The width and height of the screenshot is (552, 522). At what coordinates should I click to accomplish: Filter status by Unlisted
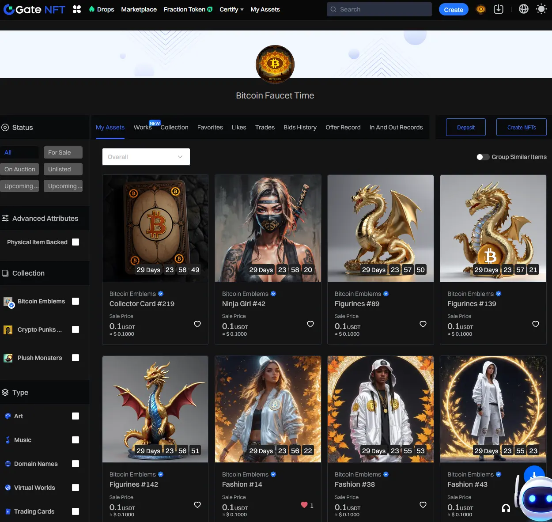click(63, 169)
